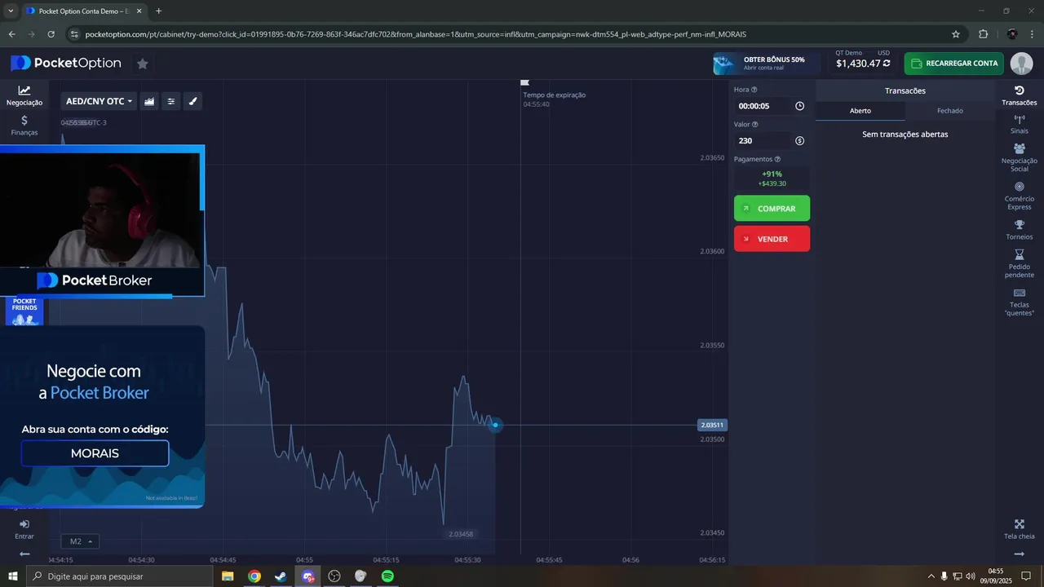Viewport: 1044px width, 587px height.
Task: Open a new browser tab
Action: (158, 11)
